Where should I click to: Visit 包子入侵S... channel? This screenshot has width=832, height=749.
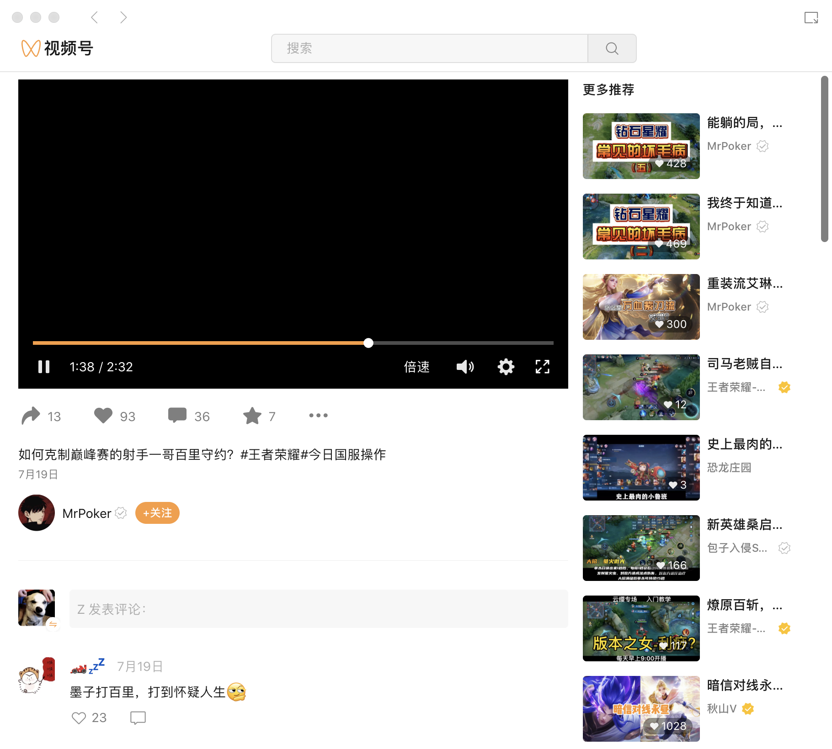pyautogui.click(x=737, y=548)
